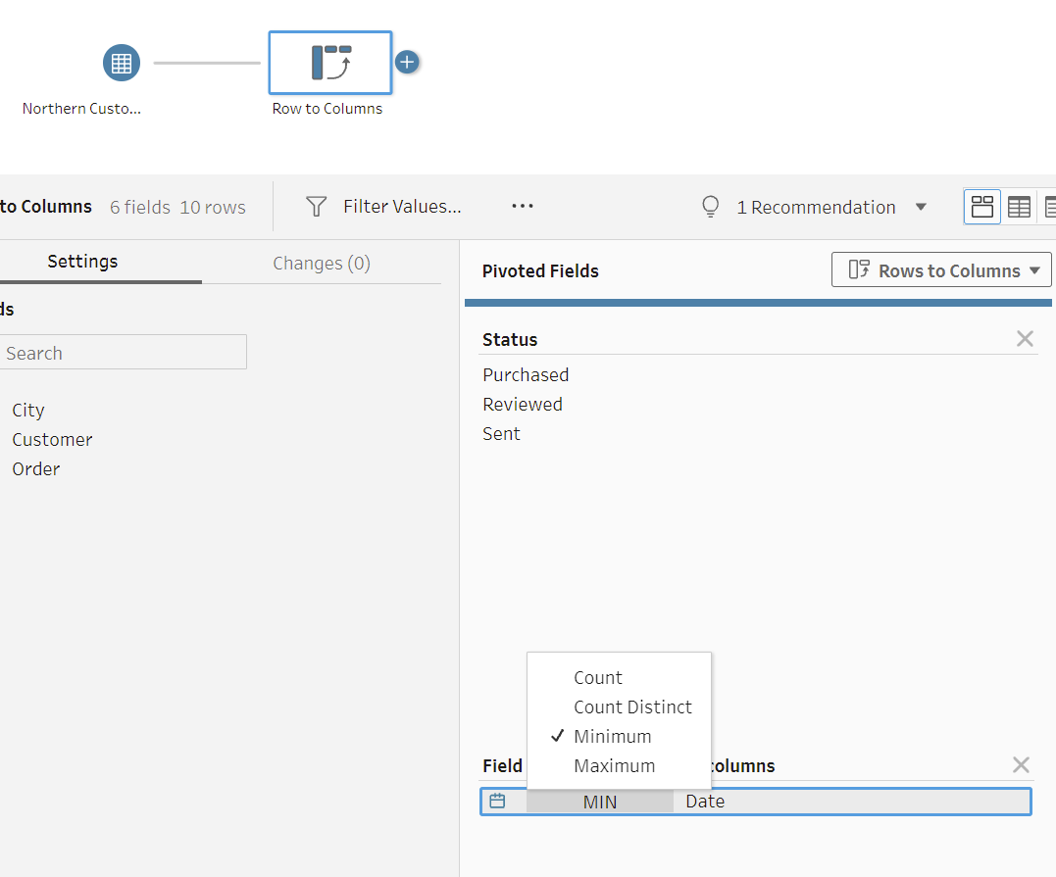Open the Rows to Columns pivot type dropdown
Image resolution: width=1056 pixels, height=877 pixels.
click(x=939, y=269)
